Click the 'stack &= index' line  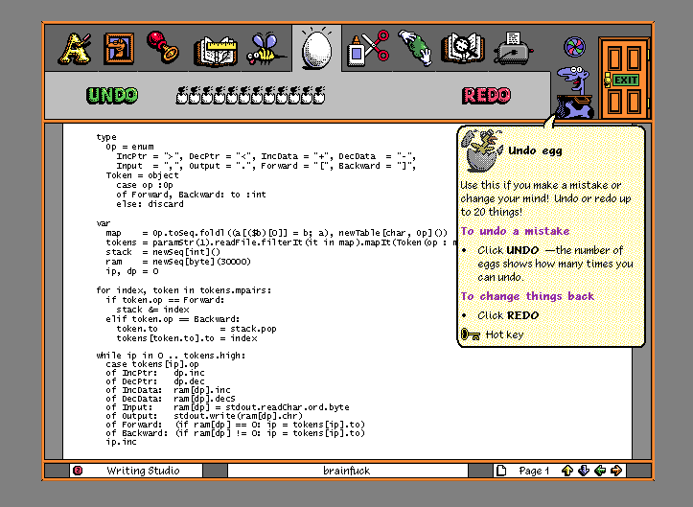(x=153, y=310)
